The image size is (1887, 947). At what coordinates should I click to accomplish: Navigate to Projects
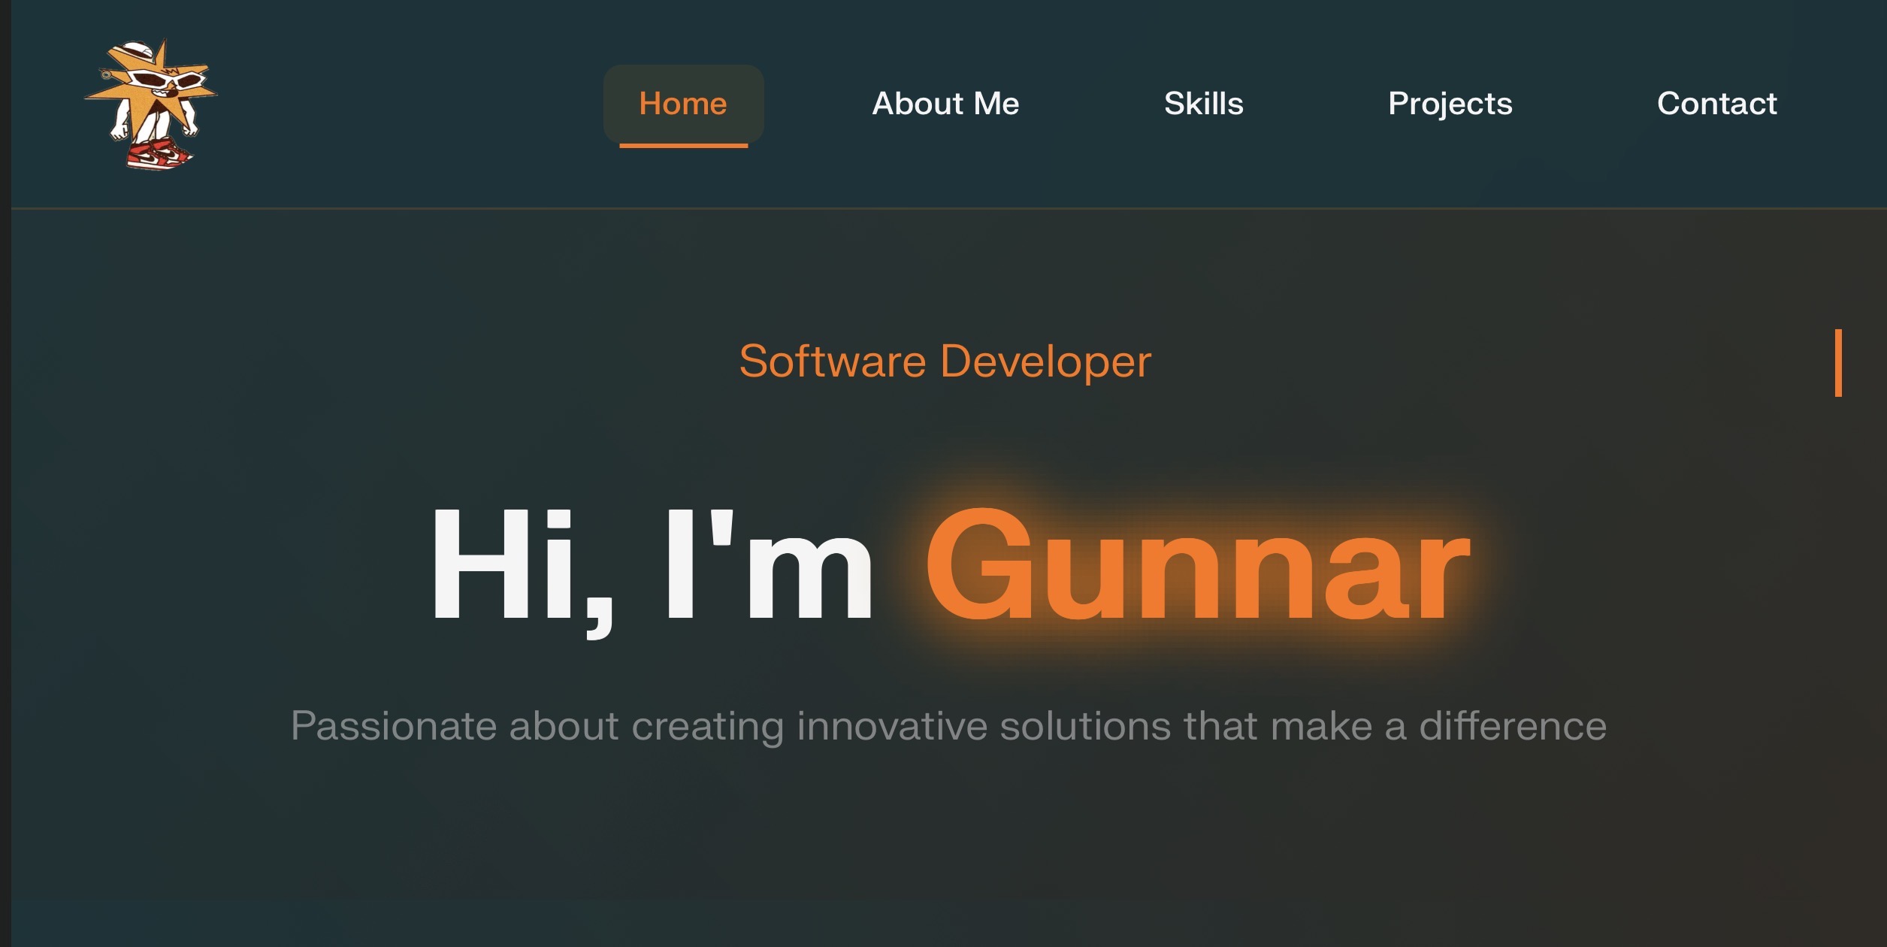[1450, 103]
